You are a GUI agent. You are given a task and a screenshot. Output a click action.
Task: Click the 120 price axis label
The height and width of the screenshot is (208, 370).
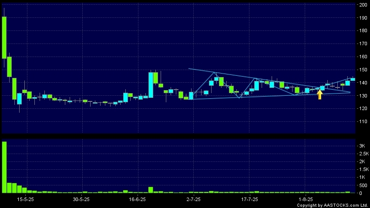coord(363,109)
